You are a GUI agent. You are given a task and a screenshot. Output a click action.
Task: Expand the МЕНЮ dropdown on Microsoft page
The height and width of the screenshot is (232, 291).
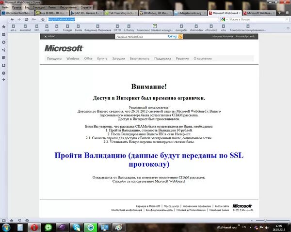(x=49, y=36)
